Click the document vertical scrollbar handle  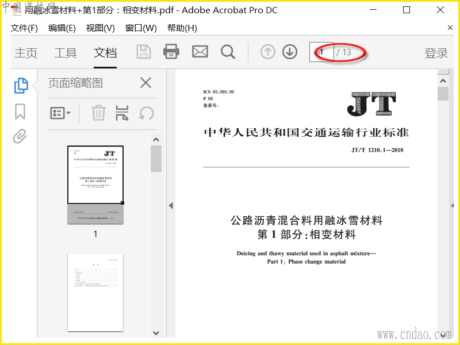[x=443, y=94]
